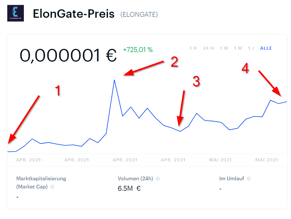Viewport: 291px width, 219px height.
Task: Show the 1W chart range
Action: pyautogui.click(x=224, y=48)
